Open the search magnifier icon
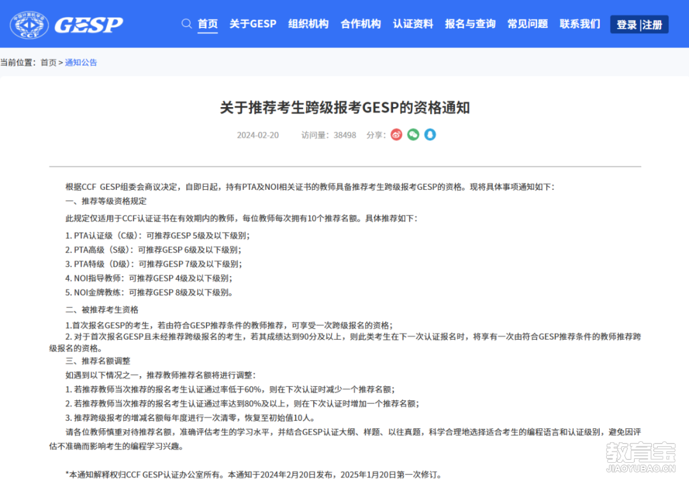This screenshot has height=487, width=689. tap(187, 24)
